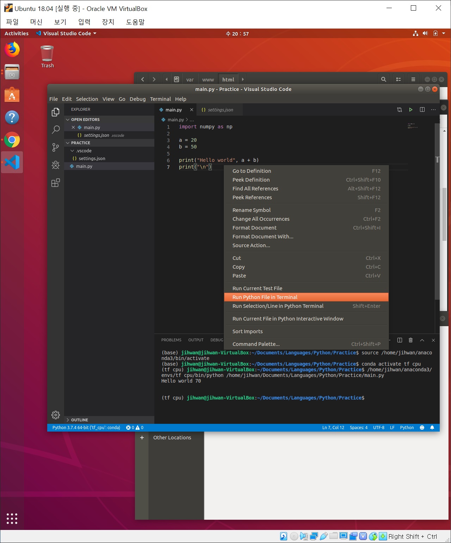Open 'Command Palette...' from the context menu
This screenshot has width=451, height=543.
(x=256, y=344)
